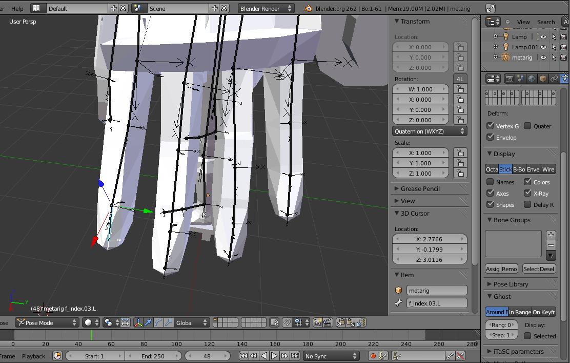The image size is (570, 363).
Task: Toggle visibility eye for Lamp
Action: [x=543, y=37]
